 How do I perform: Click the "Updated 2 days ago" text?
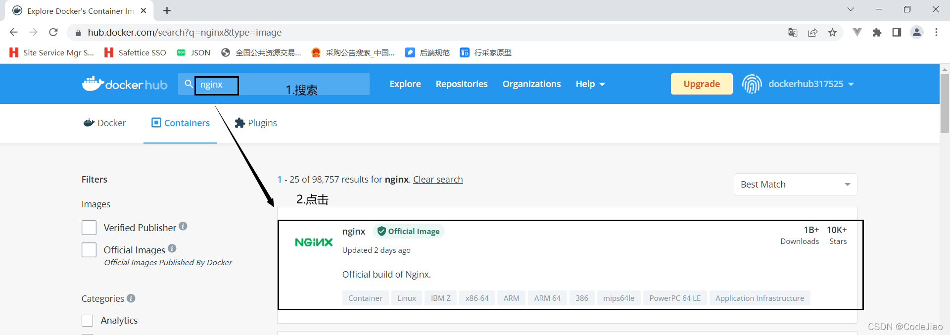pos(376,250)
